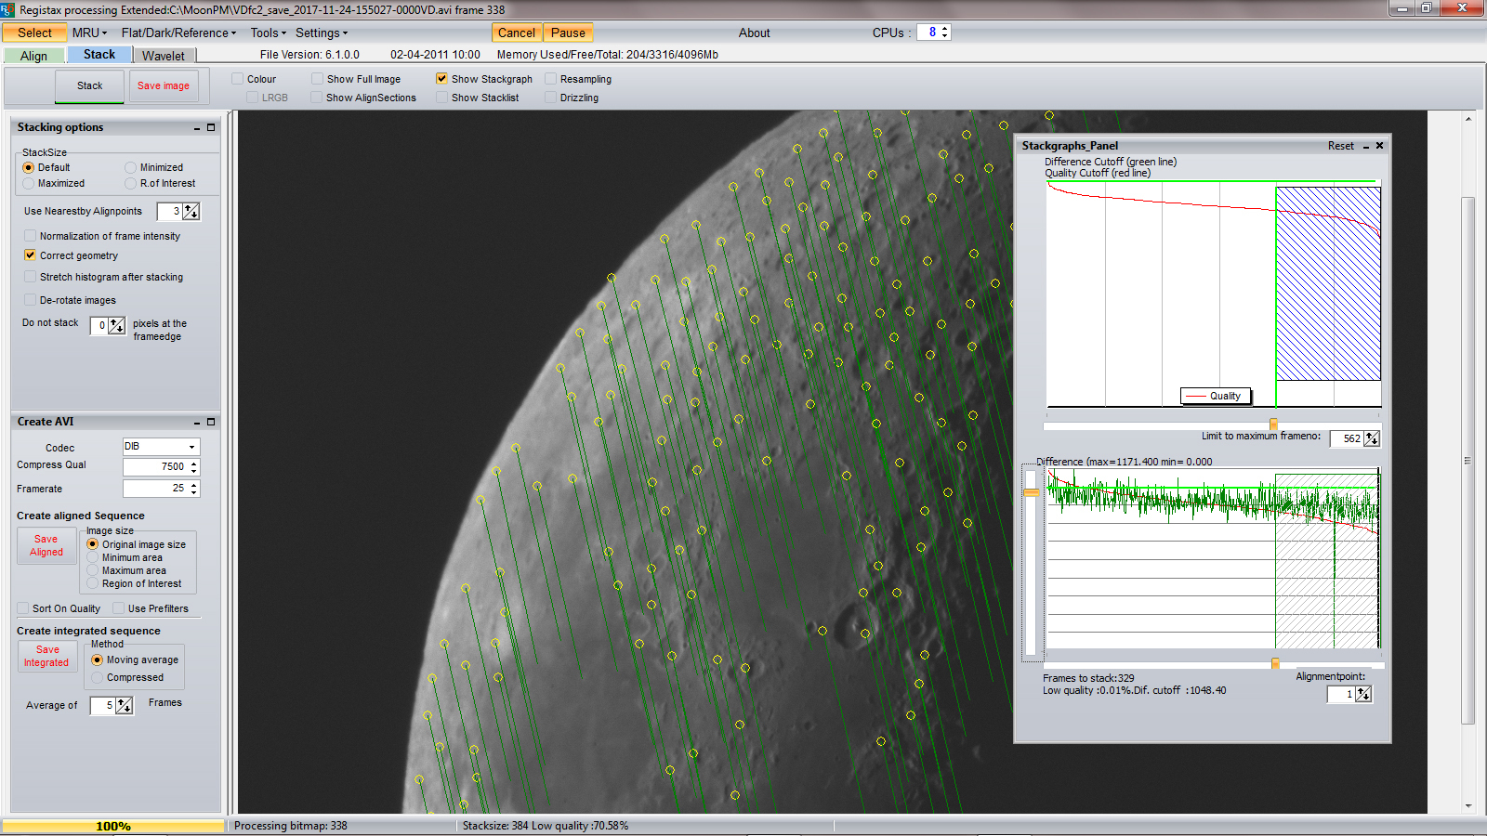Open the Tools dropdown menu

coord(268,33)
